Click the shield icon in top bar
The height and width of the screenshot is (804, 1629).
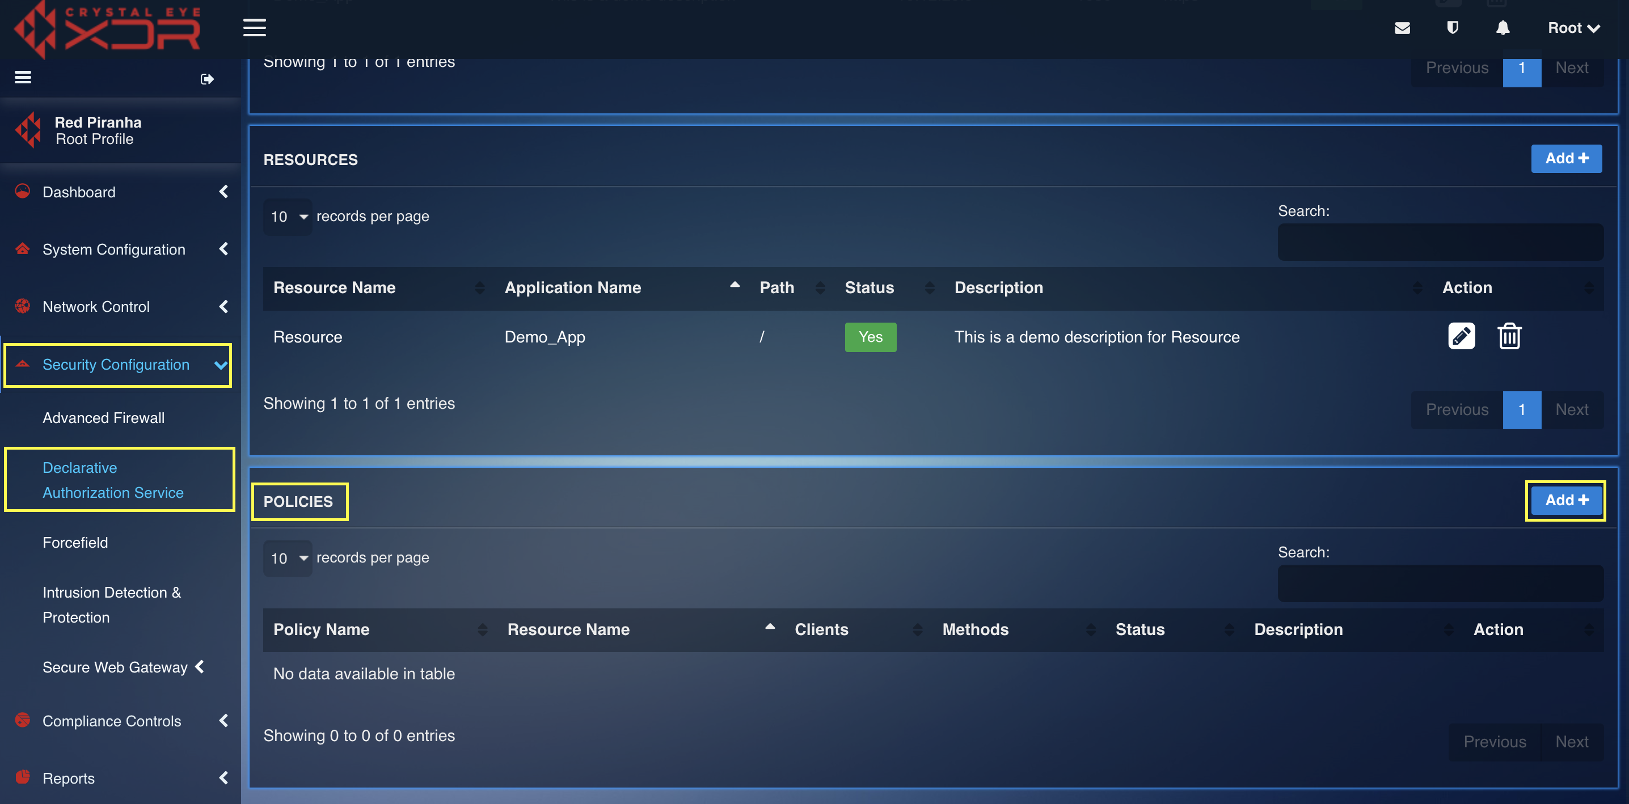coord(1453,28)
